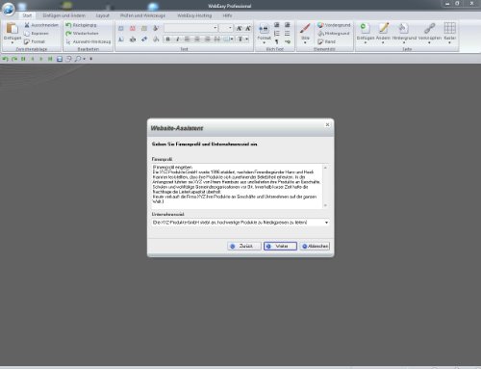Open the Einfügen und Ändern tab
This screenshot has height=369, width=481.
coord(64,15)
